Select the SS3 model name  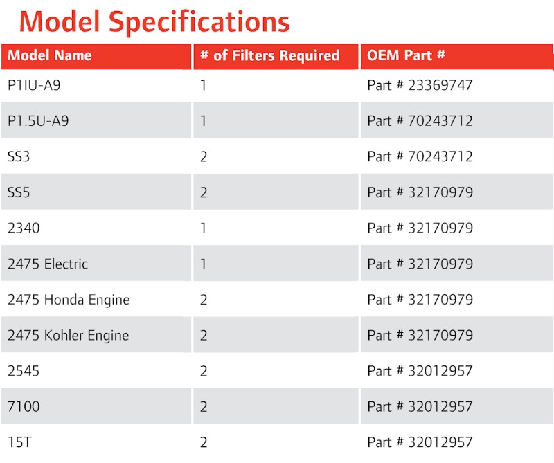tap(19, 156)
